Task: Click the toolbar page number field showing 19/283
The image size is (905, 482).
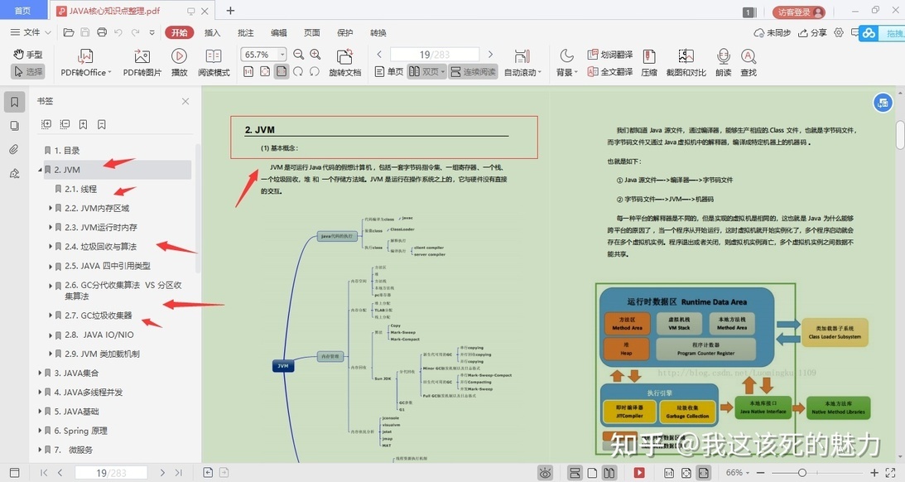Action: [x=435, y=55]
